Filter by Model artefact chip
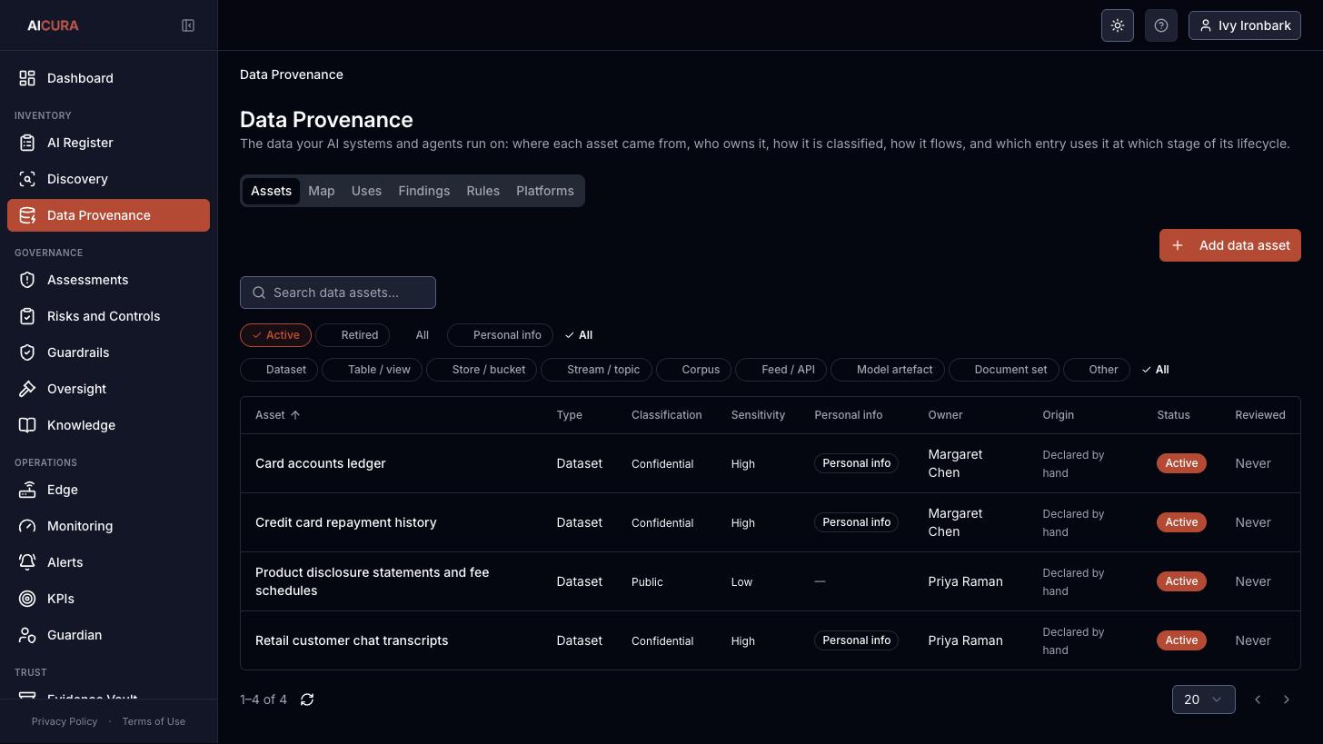The image size is (1323, 744). (887, 370)
